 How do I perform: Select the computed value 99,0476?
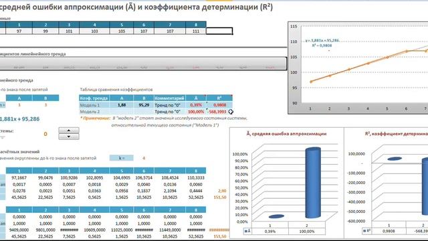[x=45, y=177]
